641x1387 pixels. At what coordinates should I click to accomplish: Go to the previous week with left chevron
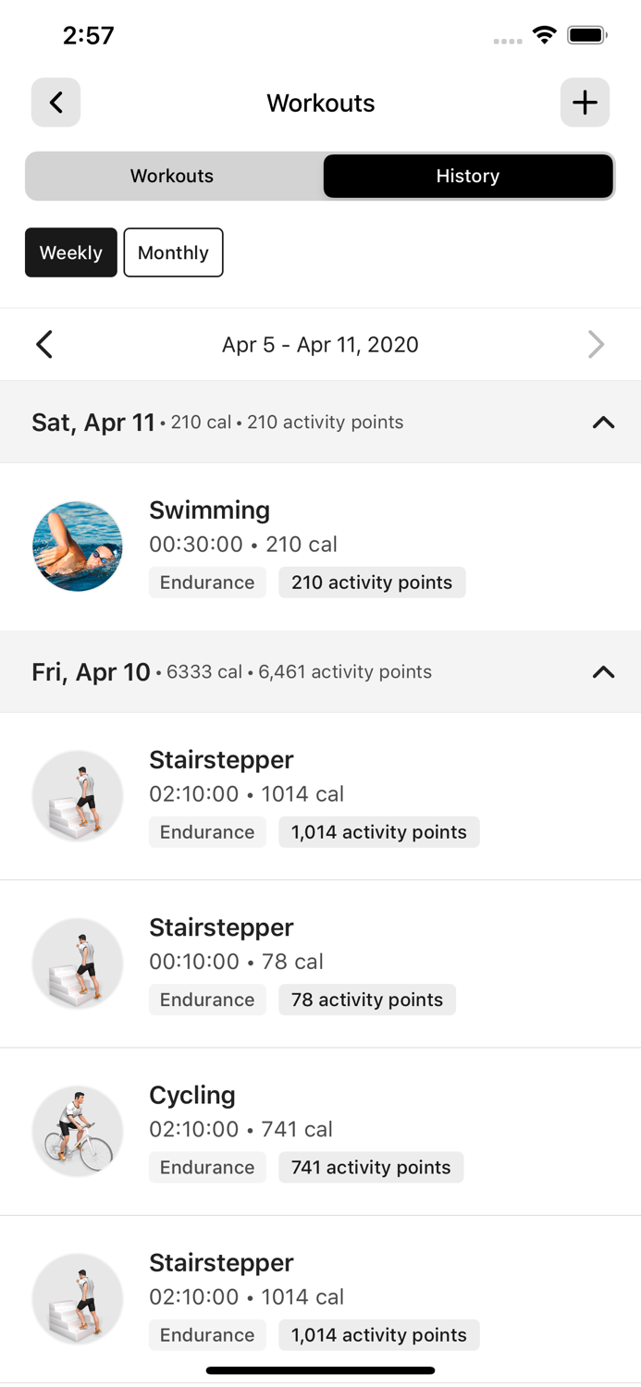tap(43, 344)
